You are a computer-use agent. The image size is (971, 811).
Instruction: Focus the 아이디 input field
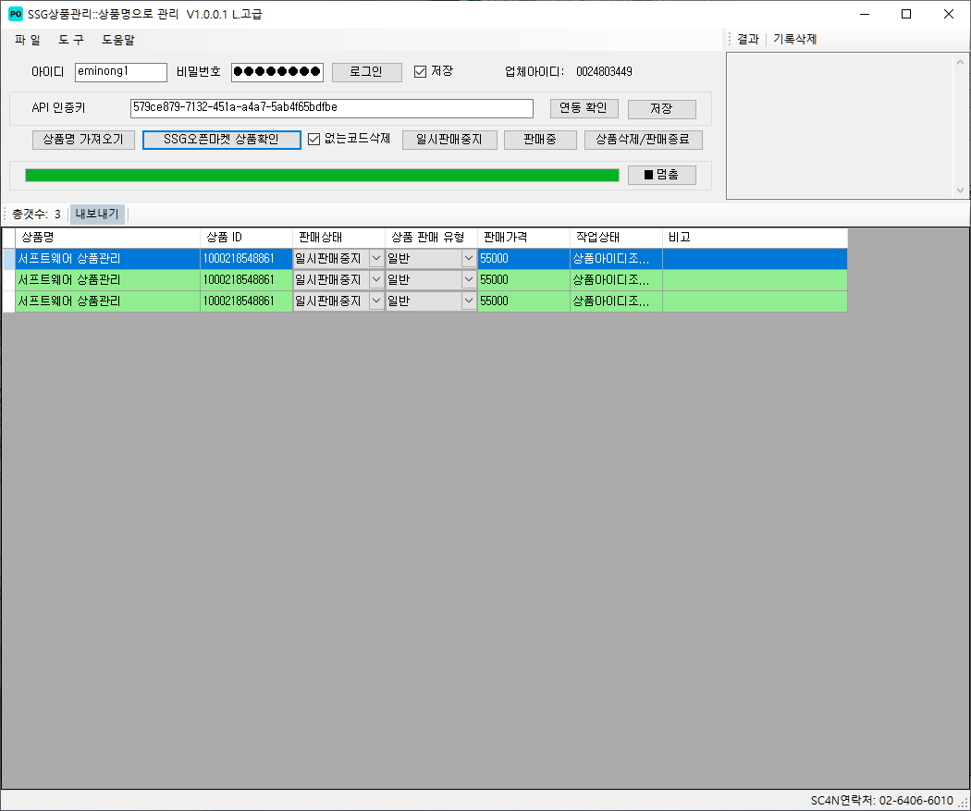click(121, 72)
